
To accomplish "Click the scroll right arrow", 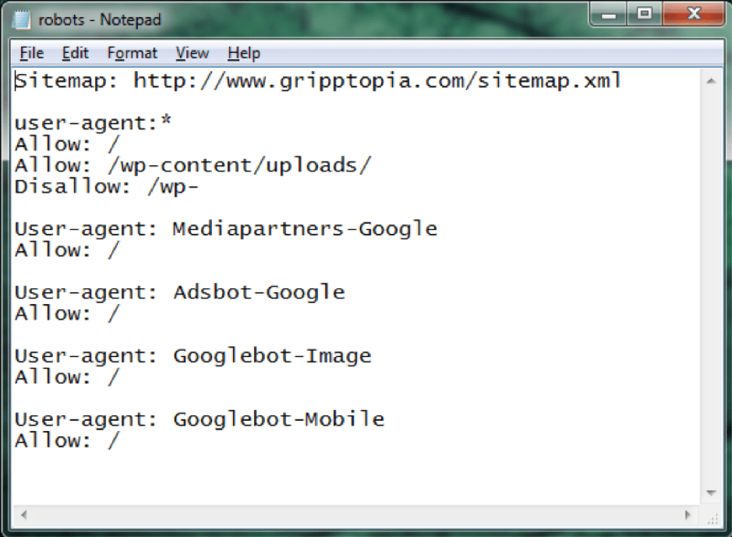I will pos(687,516).
